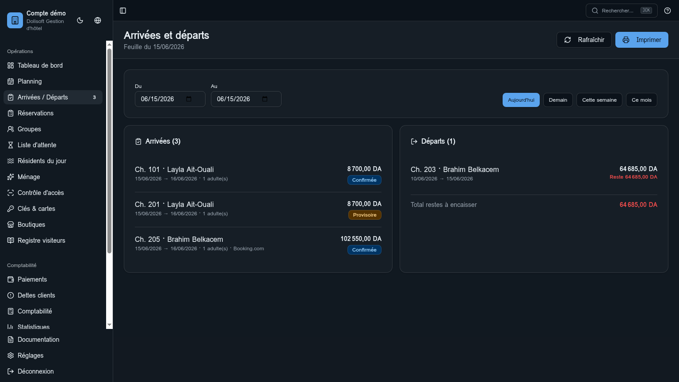Click sidebar scrollbar down arrow
The image size is (679, 382).
point(110,325)
